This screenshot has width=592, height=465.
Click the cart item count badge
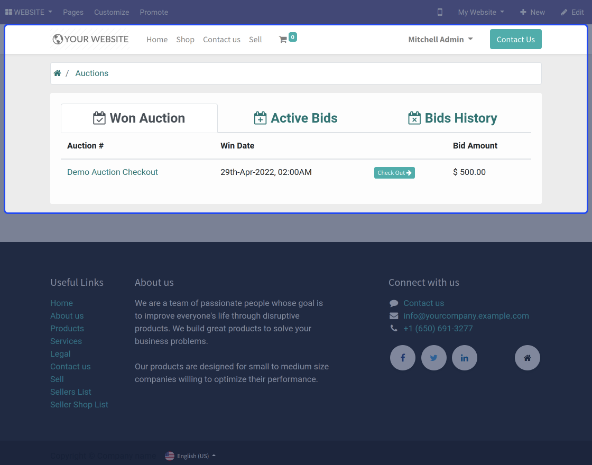(293, 37)
